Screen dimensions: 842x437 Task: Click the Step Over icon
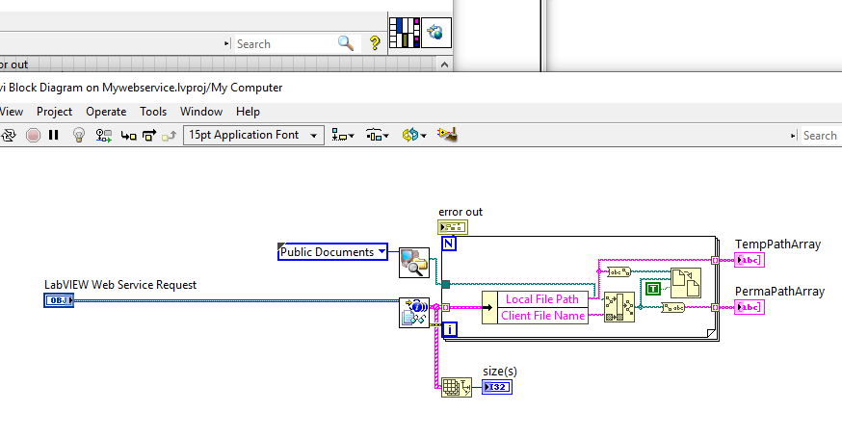click(149, 136)
